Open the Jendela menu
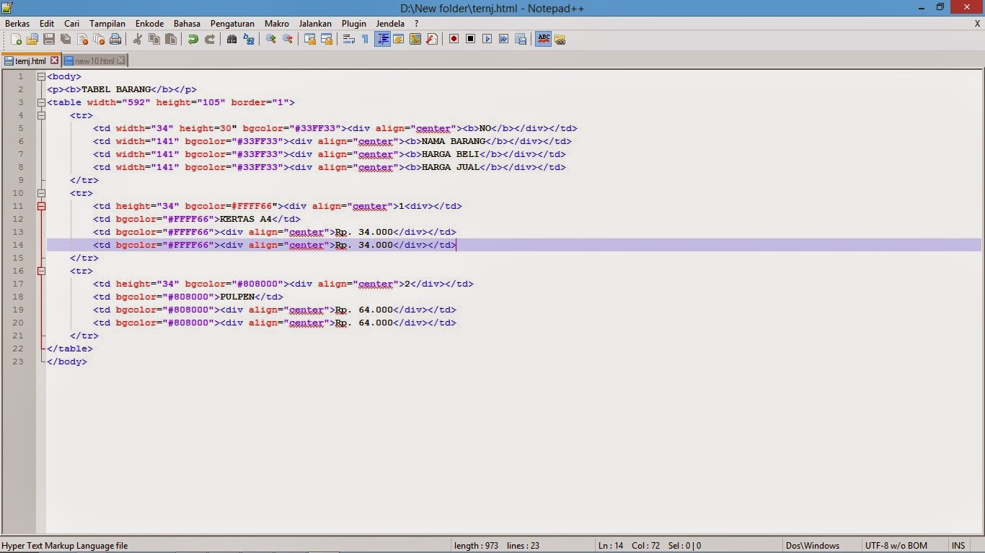 click(390, 24)
